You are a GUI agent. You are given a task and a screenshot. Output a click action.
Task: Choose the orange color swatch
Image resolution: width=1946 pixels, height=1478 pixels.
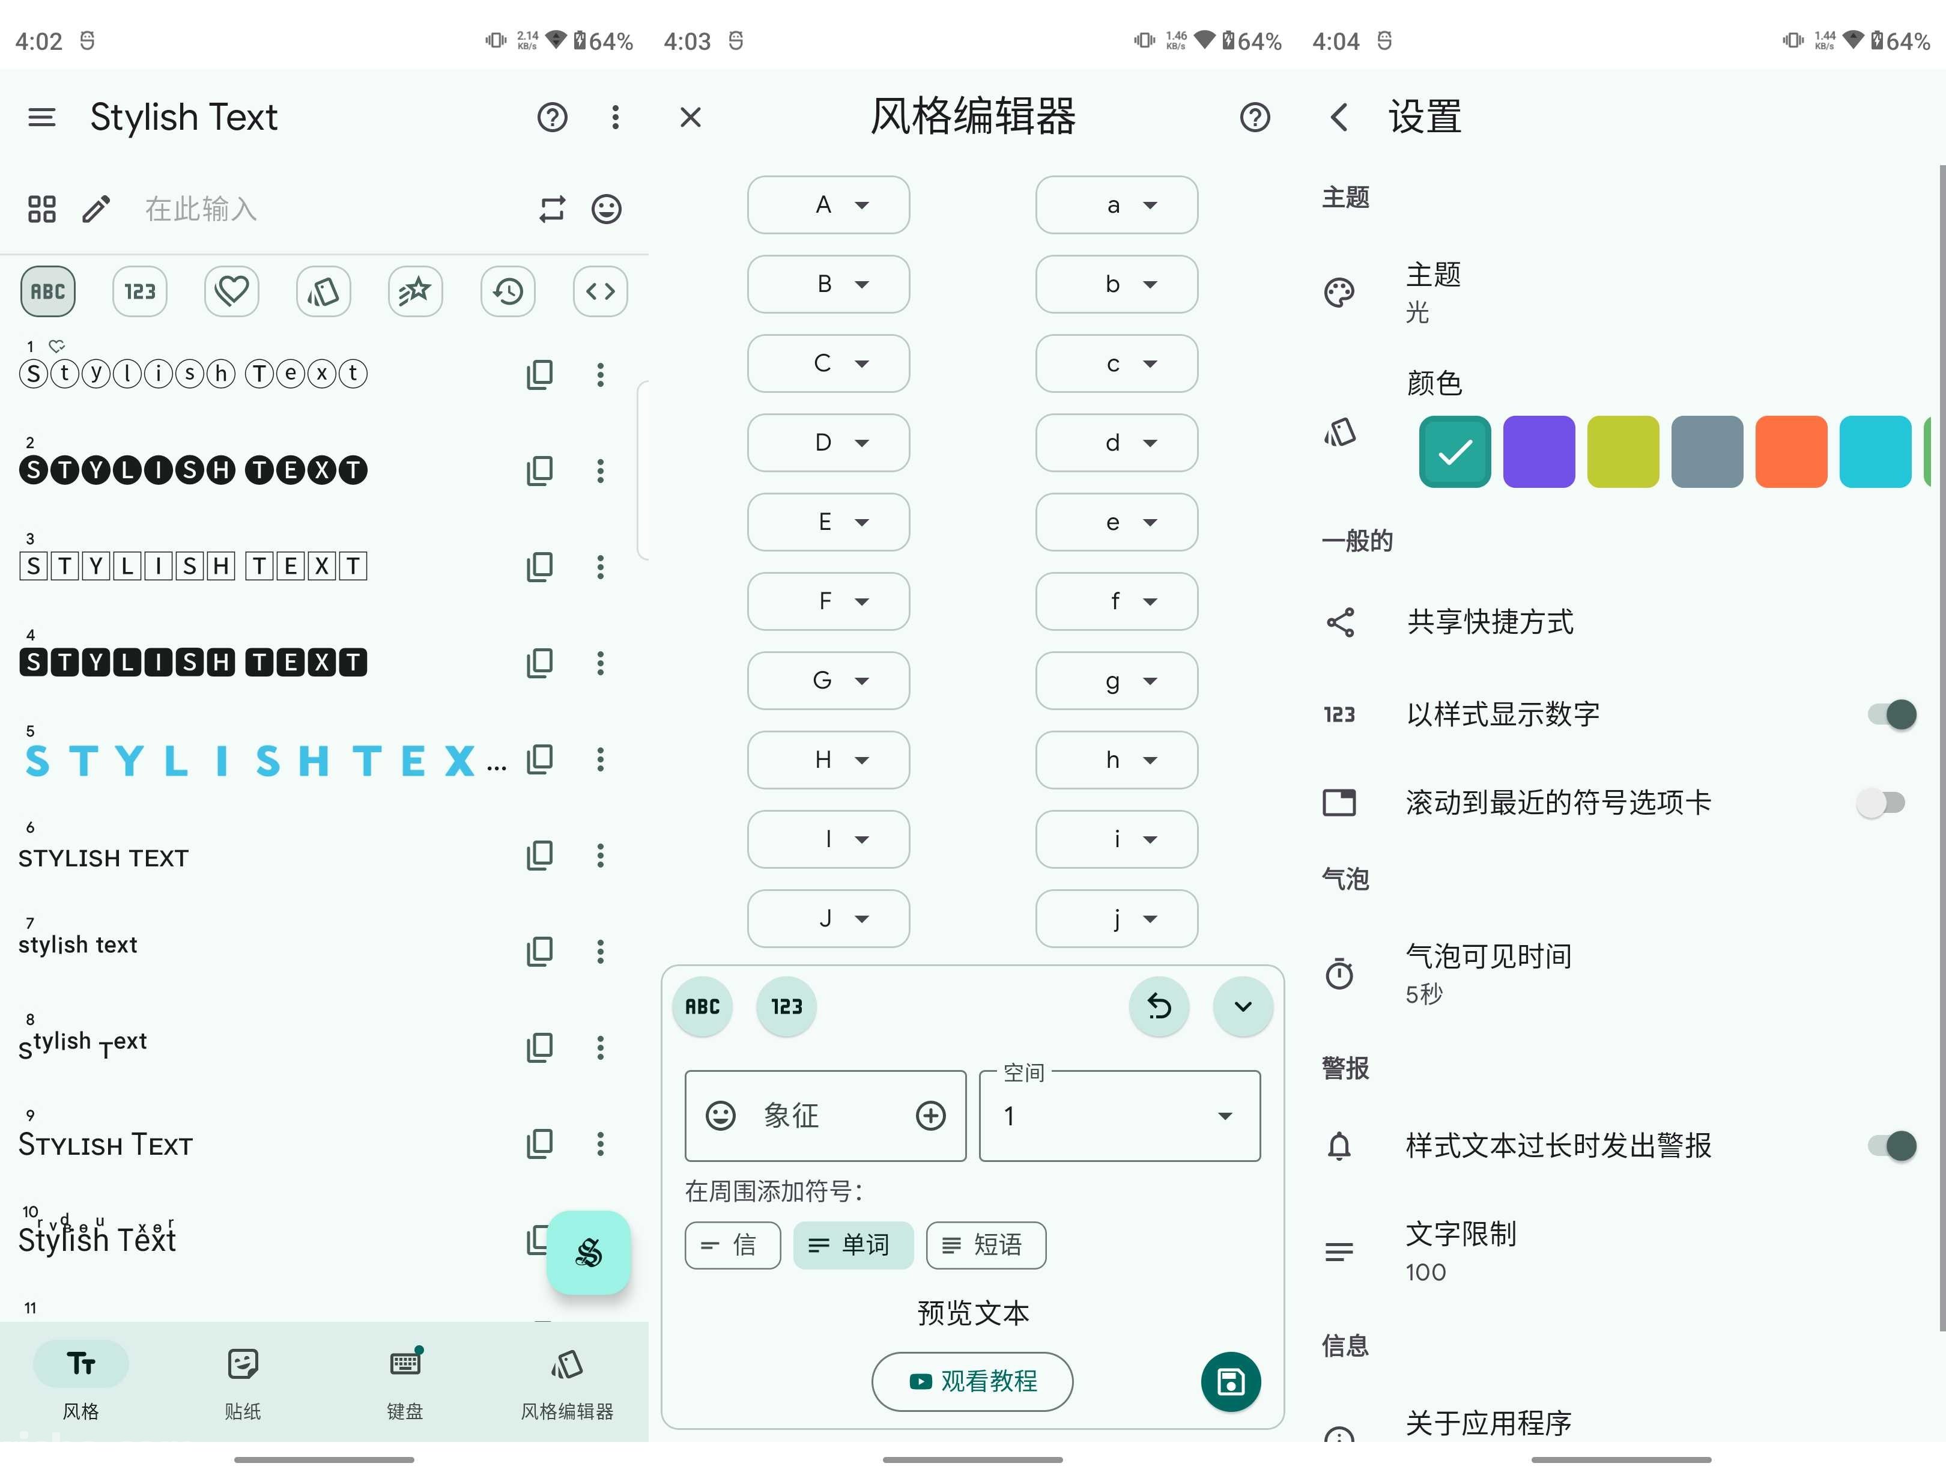(x=1791, y=452)
